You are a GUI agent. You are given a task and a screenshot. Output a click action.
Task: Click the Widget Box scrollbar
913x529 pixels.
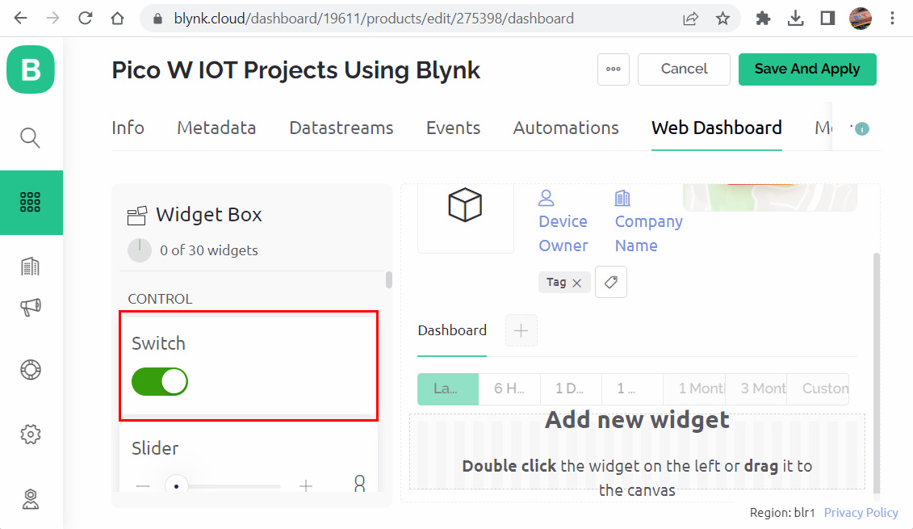tap(389, 279)
